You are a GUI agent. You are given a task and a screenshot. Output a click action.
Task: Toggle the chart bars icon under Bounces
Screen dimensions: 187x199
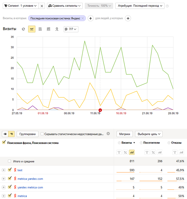click(x=181, y=152)
